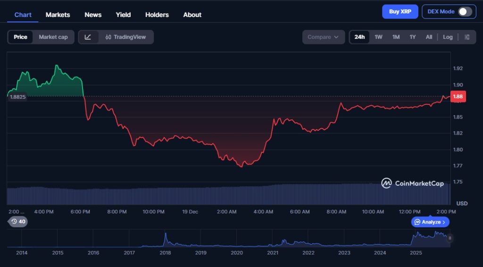The width and height of the screenshot is (483, 267).
Task: Go to the Holders tab
Action: [x=157, y=15]
